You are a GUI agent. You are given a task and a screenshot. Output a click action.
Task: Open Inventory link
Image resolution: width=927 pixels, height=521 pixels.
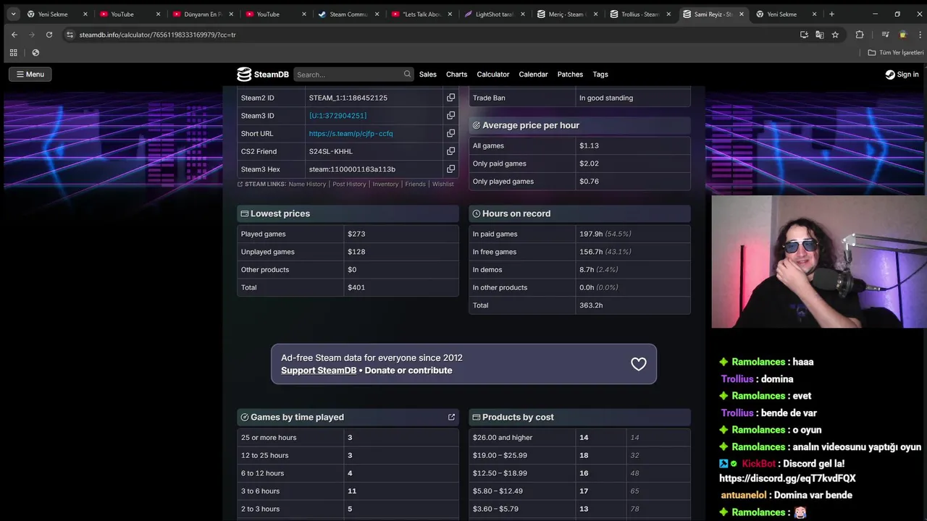[x=385, y=185]
